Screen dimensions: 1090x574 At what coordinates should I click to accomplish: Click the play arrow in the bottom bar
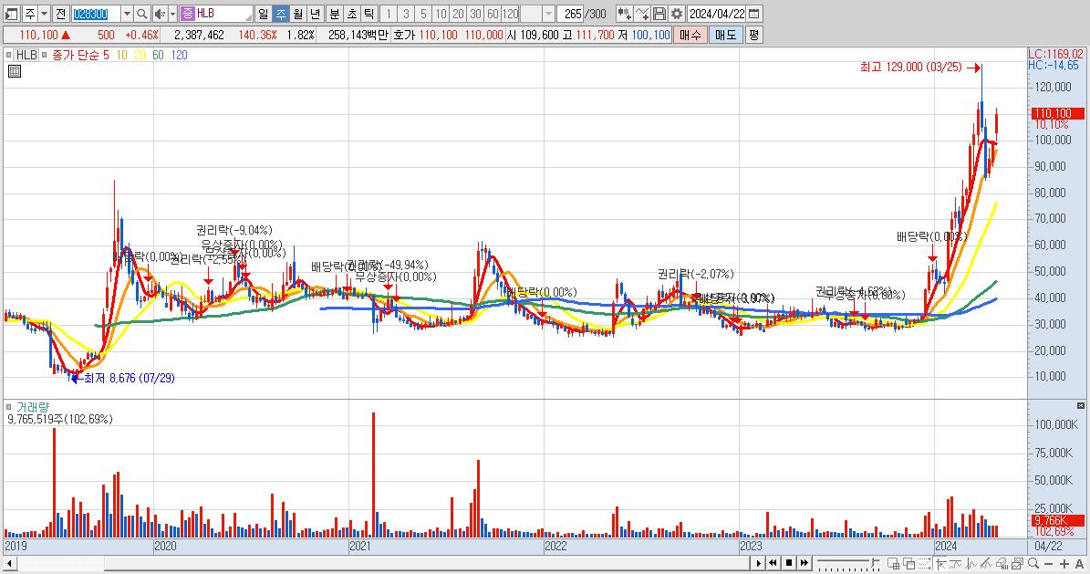758,562
